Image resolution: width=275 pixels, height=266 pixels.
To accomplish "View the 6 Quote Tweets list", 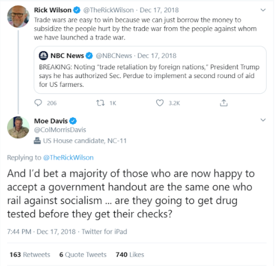I will 83,255.
